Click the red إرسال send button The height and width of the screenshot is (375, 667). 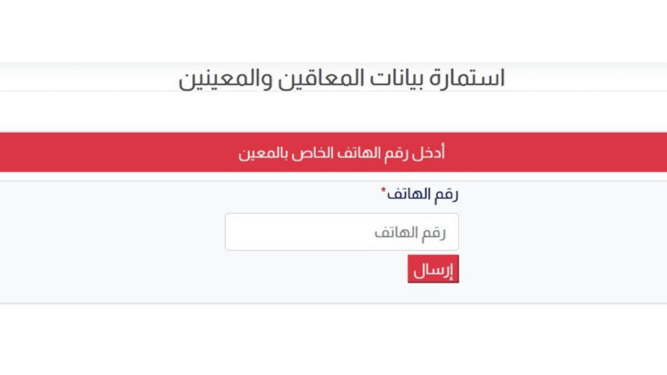coord(433,268)
